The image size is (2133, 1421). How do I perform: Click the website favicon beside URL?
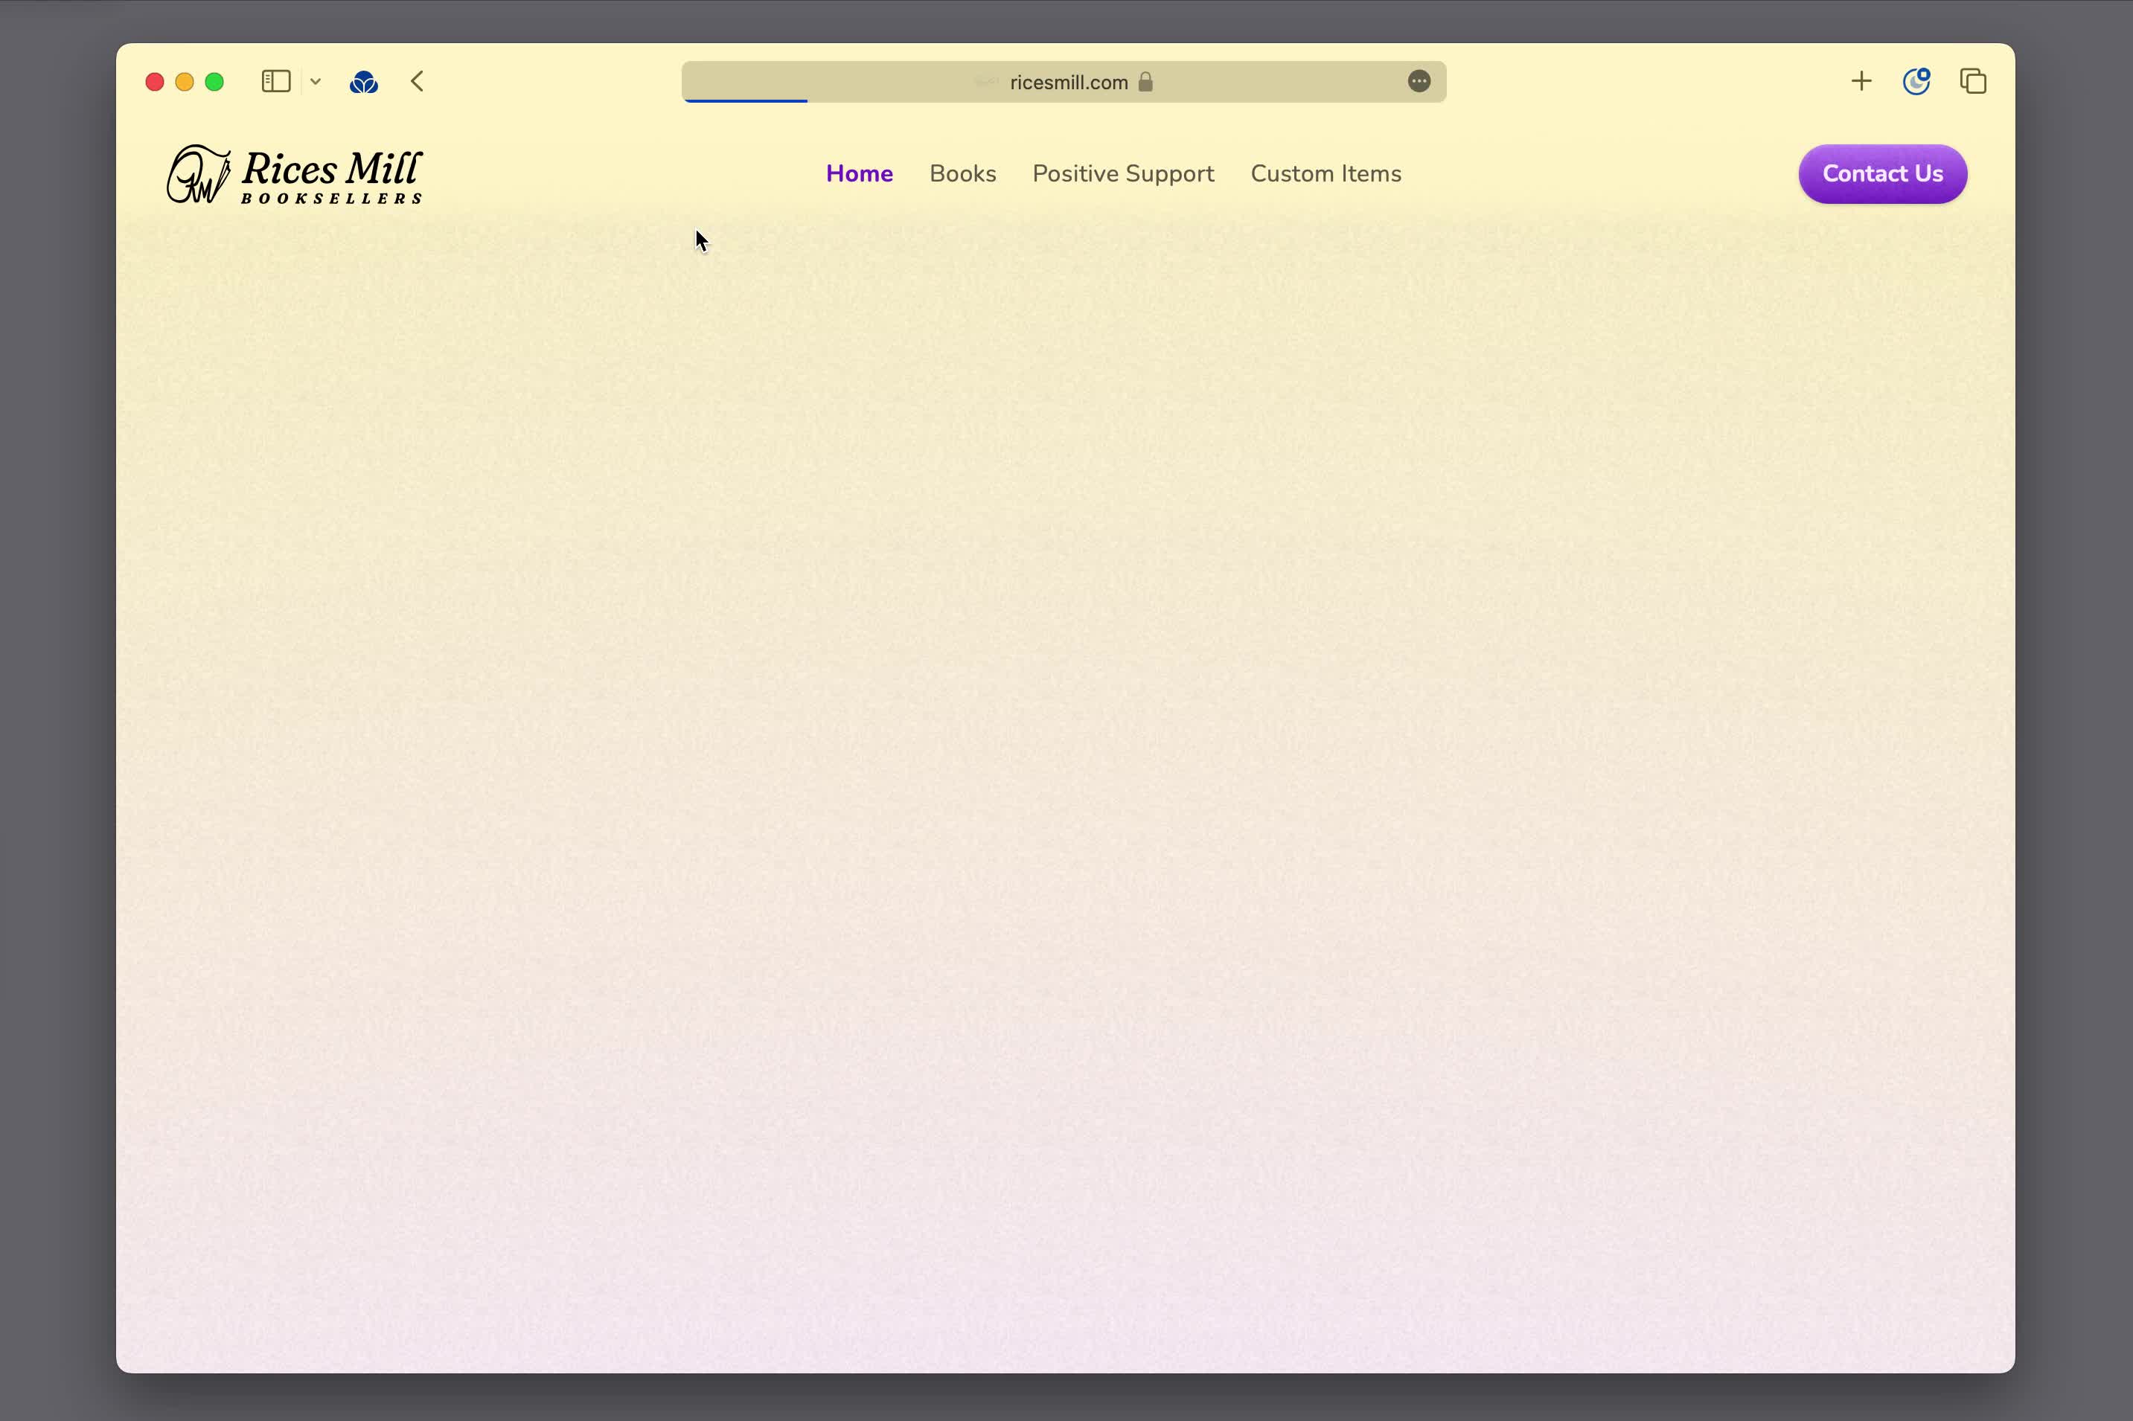(x=985, y=83)
